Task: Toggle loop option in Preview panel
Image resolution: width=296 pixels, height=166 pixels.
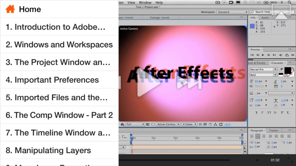Action: pyautogui.click(x=287, y=55)
